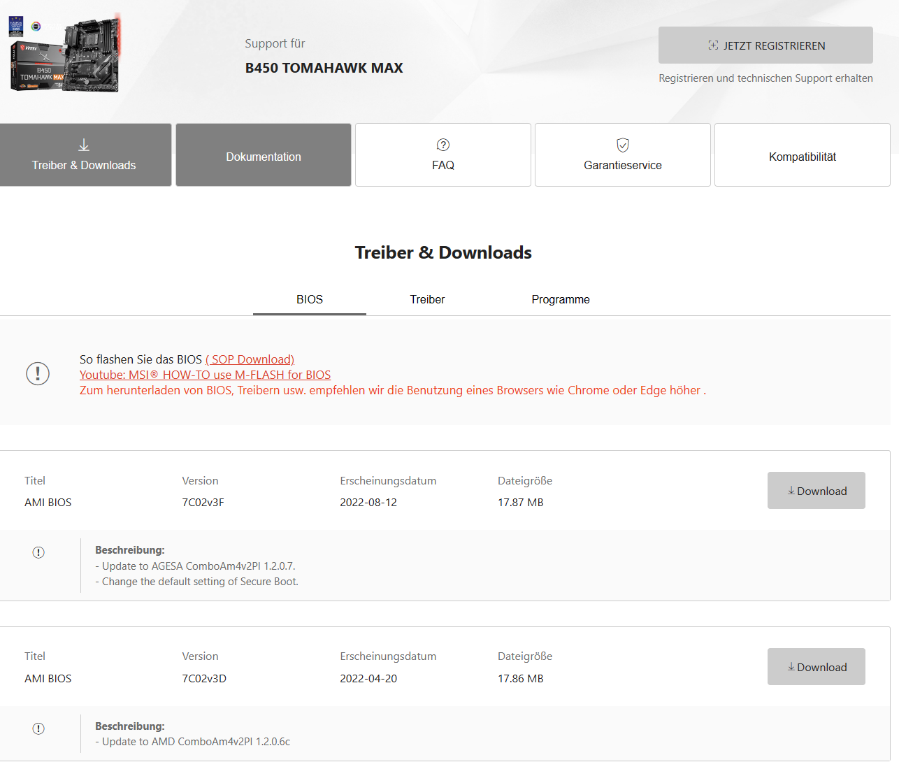Click the question mark icon above FAQ

(x=443, y=145)
